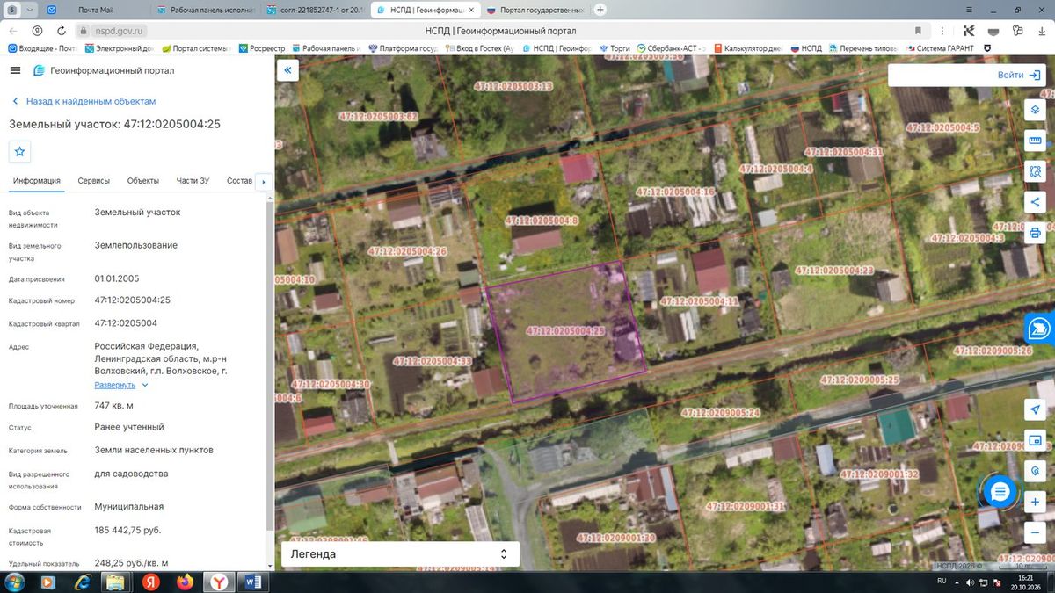Reload the browser page

click(x=63, y=31)
